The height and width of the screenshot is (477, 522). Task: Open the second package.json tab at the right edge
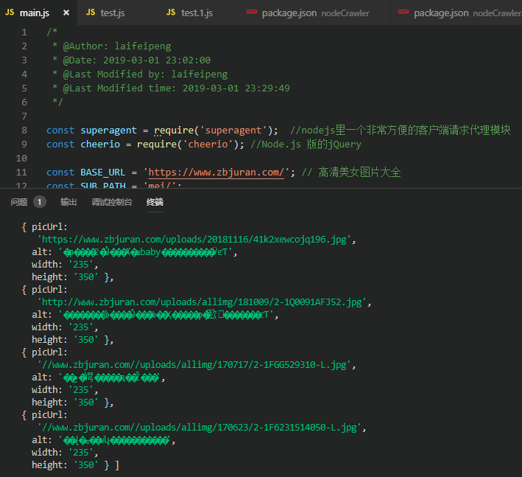pyautogui.click(x=456, y=13)
